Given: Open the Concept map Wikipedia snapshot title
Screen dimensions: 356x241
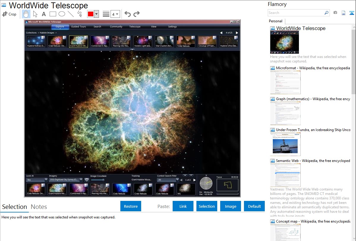Looking at the screenshot, I should click(313, 221).
